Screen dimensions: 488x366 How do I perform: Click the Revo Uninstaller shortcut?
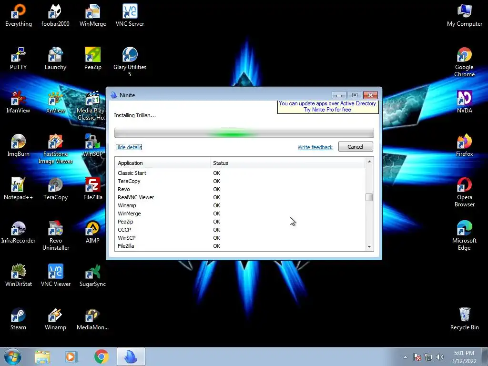click(x=55, y=236)
